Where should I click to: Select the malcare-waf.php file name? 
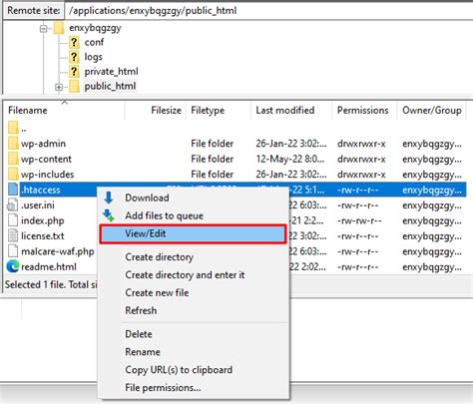point(58,251)
